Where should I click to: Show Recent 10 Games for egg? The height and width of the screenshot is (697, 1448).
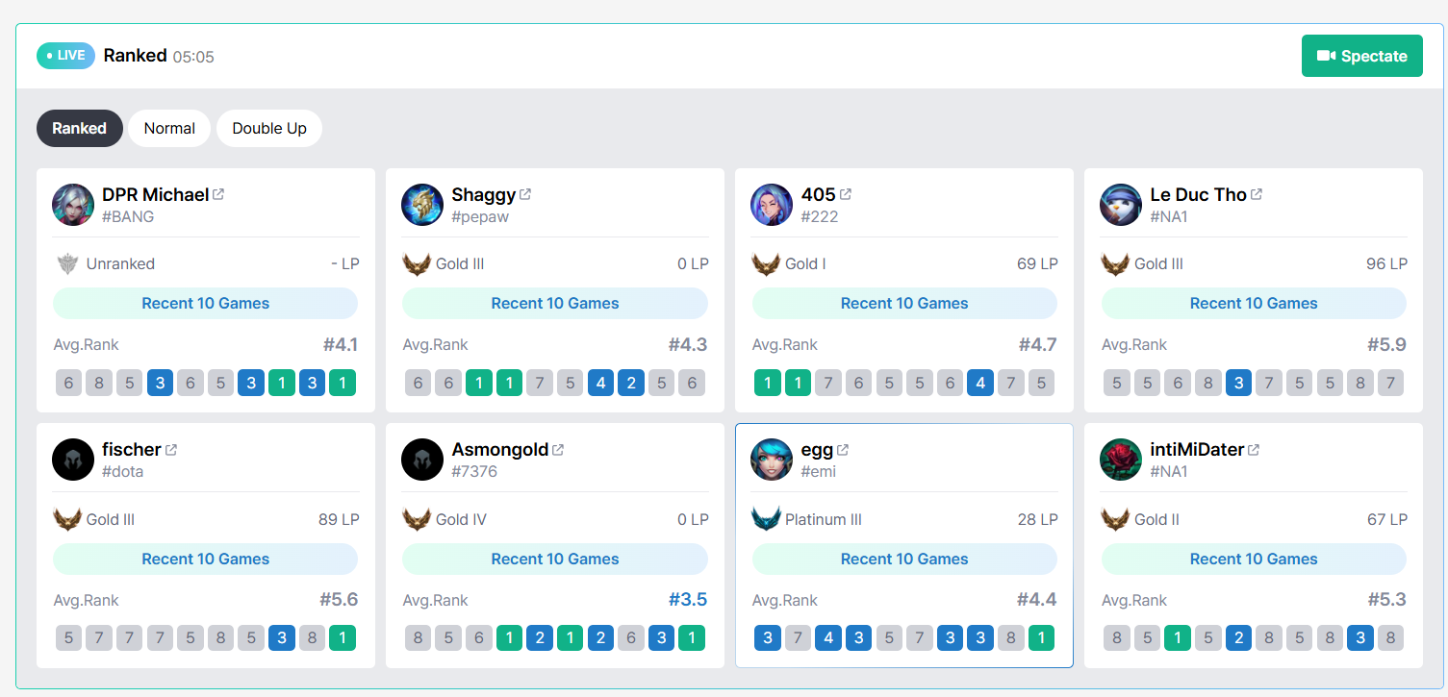click(x=904, y=559)
